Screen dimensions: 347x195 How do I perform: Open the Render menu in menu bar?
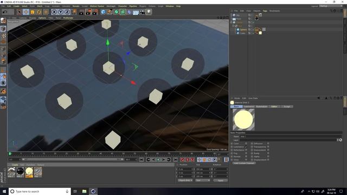[76, 6]
